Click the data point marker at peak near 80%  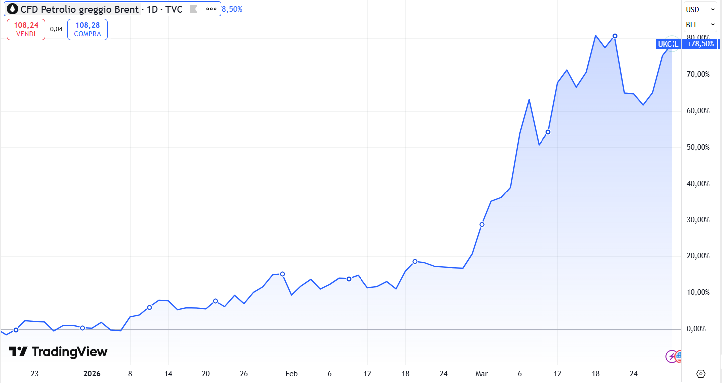pyautogui.click(x=615, y=36)
